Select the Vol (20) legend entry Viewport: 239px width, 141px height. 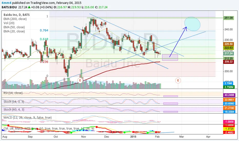pyautogui.click(x=9, y=23)
